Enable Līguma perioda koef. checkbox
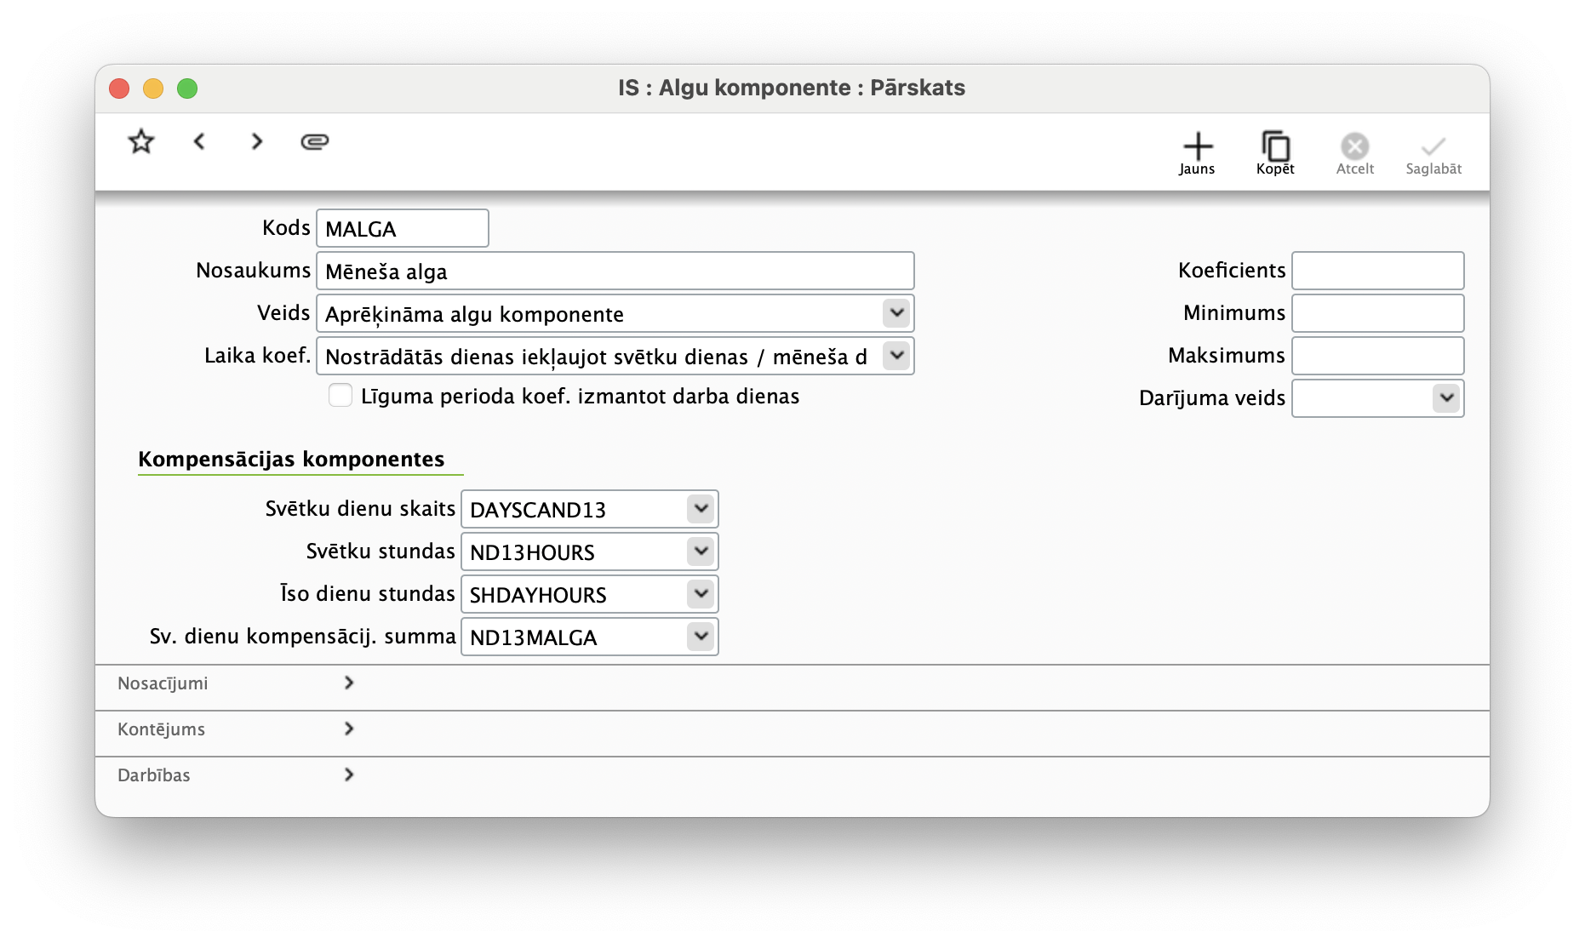Viewport: 1585px width, 943px height. 340,396
